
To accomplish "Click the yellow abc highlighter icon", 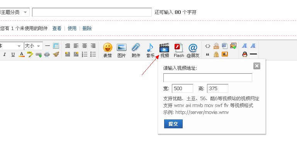I will 30,54.
